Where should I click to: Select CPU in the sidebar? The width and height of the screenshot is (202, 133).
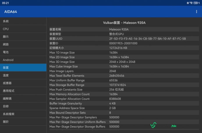click(23, 29)
